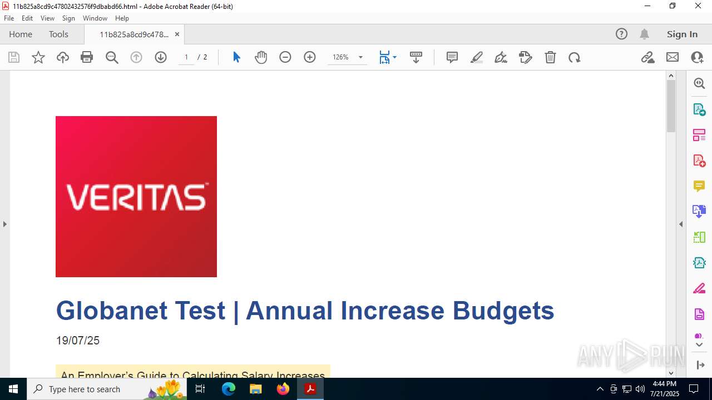The image size is (712, 400).
Task: Go to previous page arrow
Action: click(x=136, y=57)
